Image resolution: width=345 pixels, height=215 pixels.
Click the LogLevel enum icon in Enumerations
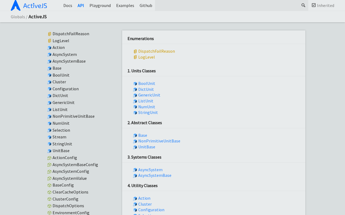(x=135, y=57)
